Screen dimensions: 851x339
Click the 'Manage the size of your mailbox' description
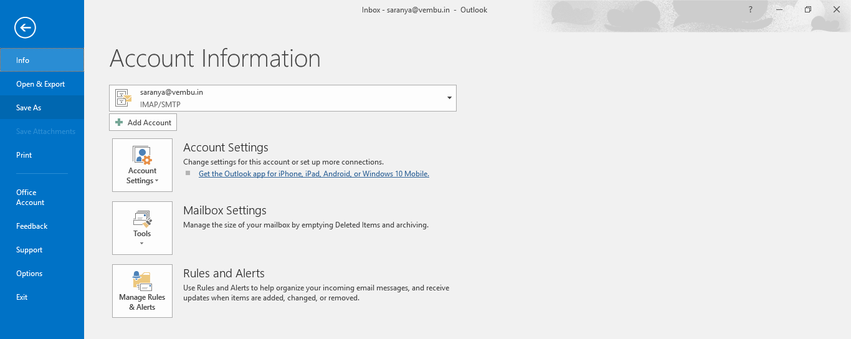click(306, 225)
